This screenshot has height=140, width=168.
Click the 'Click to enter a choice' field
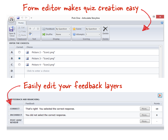(x=92, y=71)
